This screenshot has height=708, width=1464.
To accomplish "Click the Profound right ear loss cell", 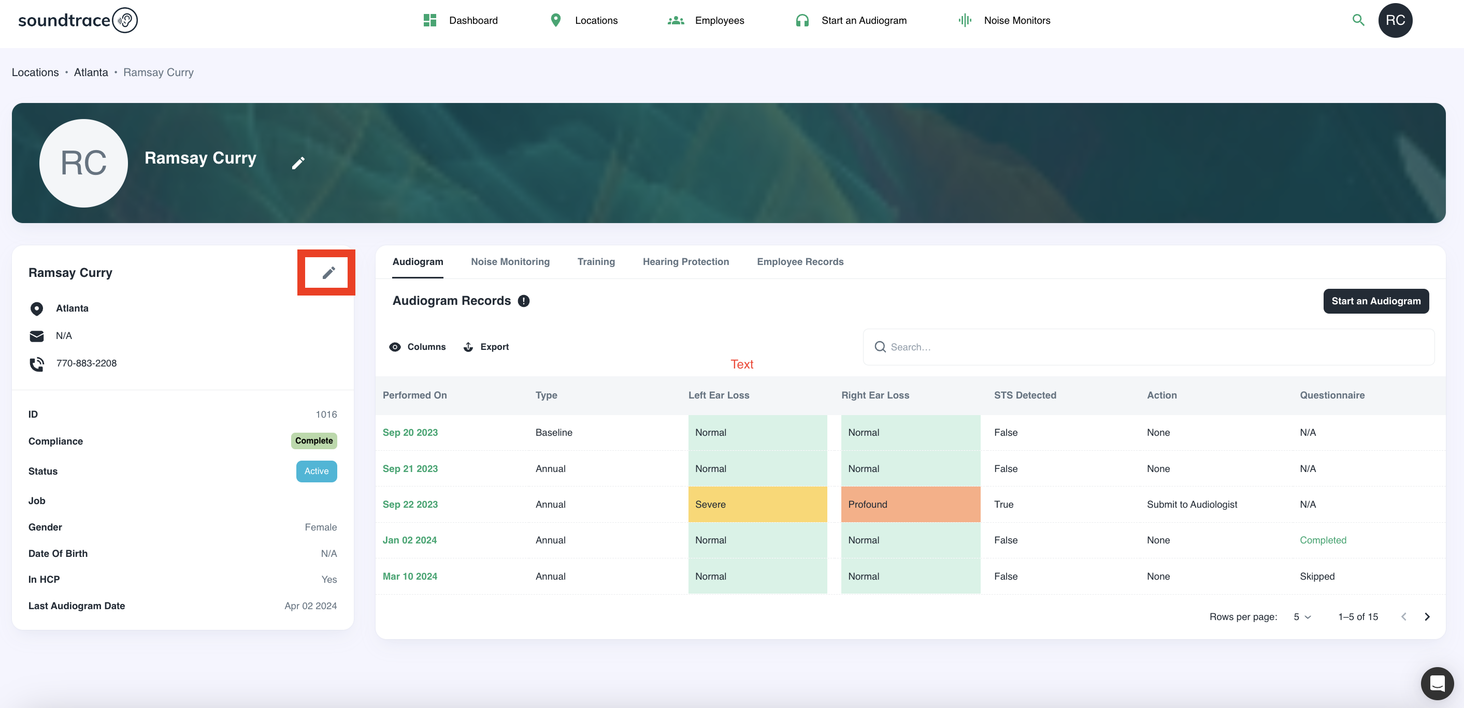I will (x=910, y=504).
